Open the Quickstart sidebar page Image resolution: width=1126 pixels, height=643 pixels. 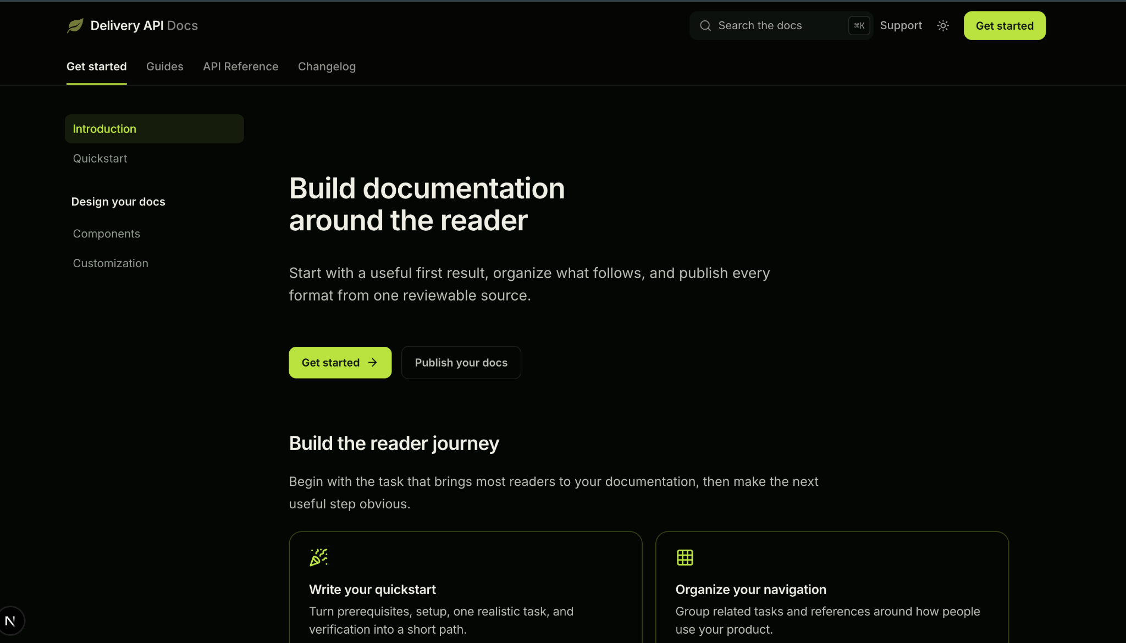[100, 158]
